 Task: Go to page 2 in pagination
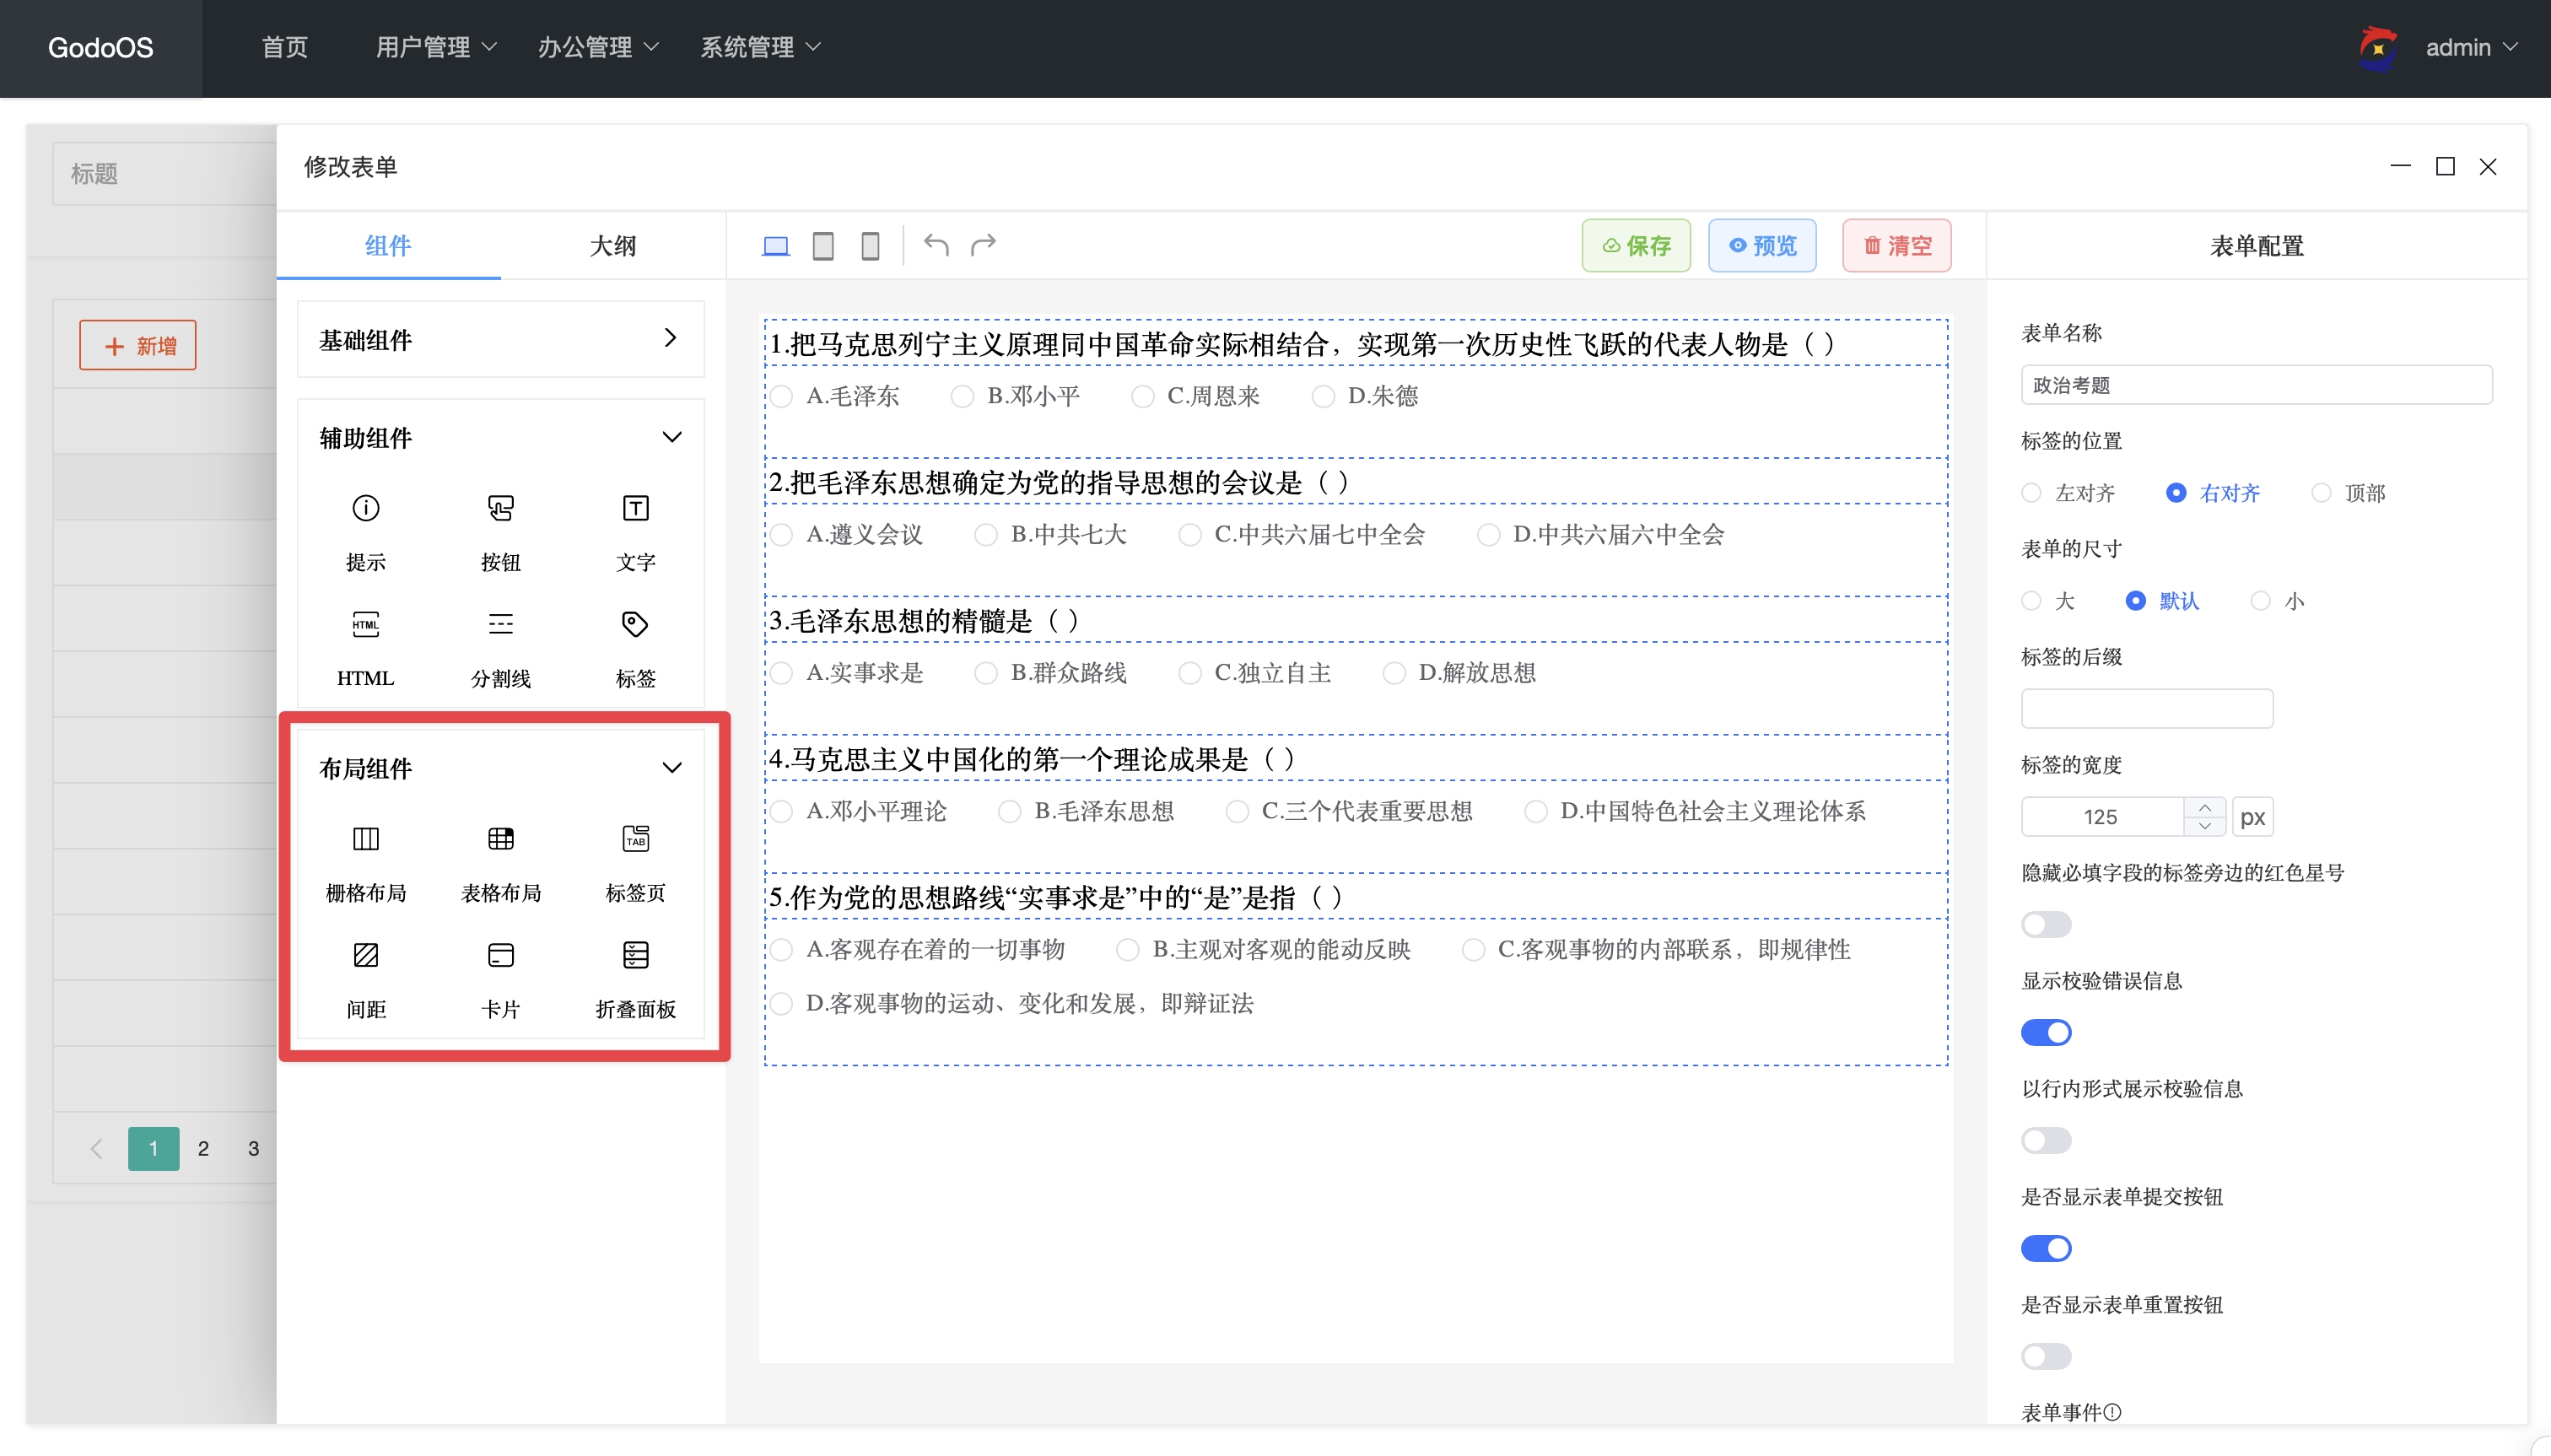[203, 1149]
